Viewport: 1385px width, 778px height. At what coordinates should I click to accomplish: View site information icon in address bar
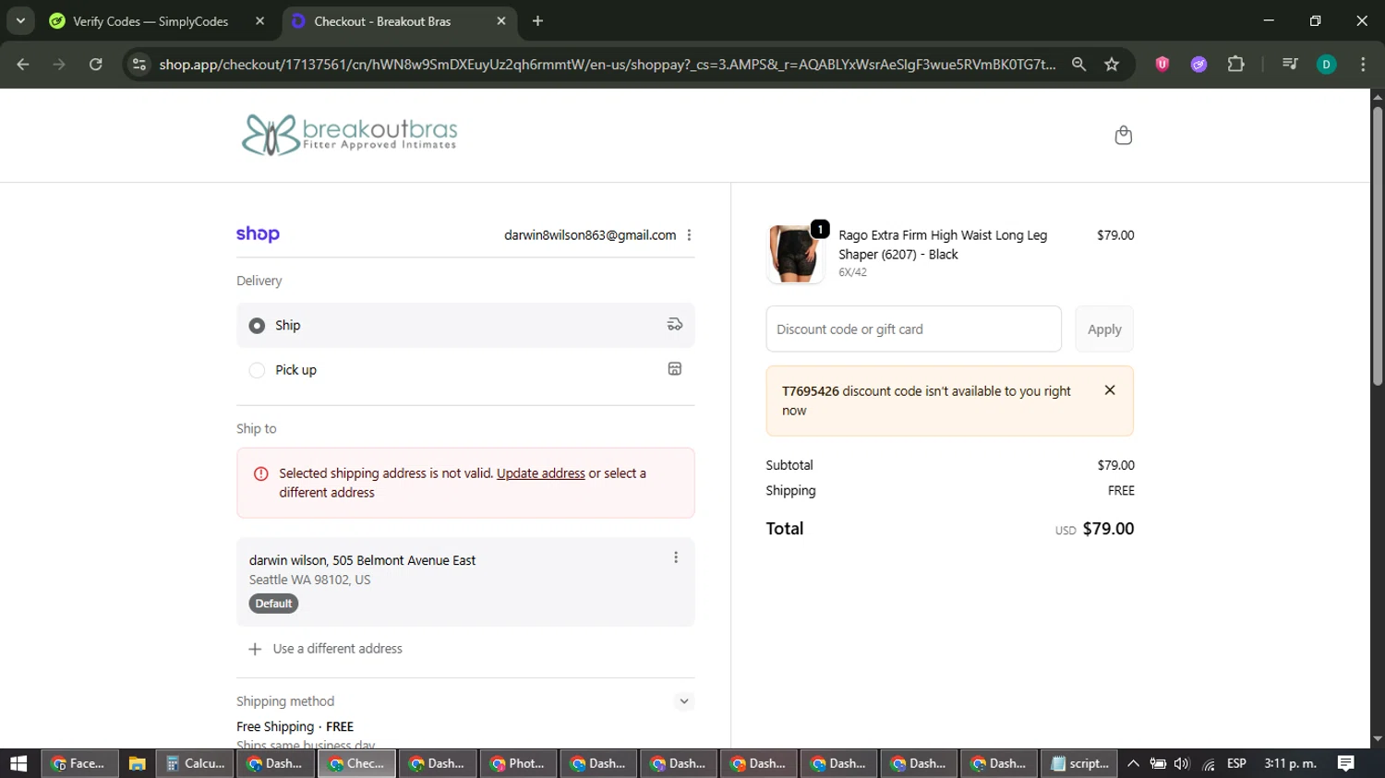[x=139, y=65]
